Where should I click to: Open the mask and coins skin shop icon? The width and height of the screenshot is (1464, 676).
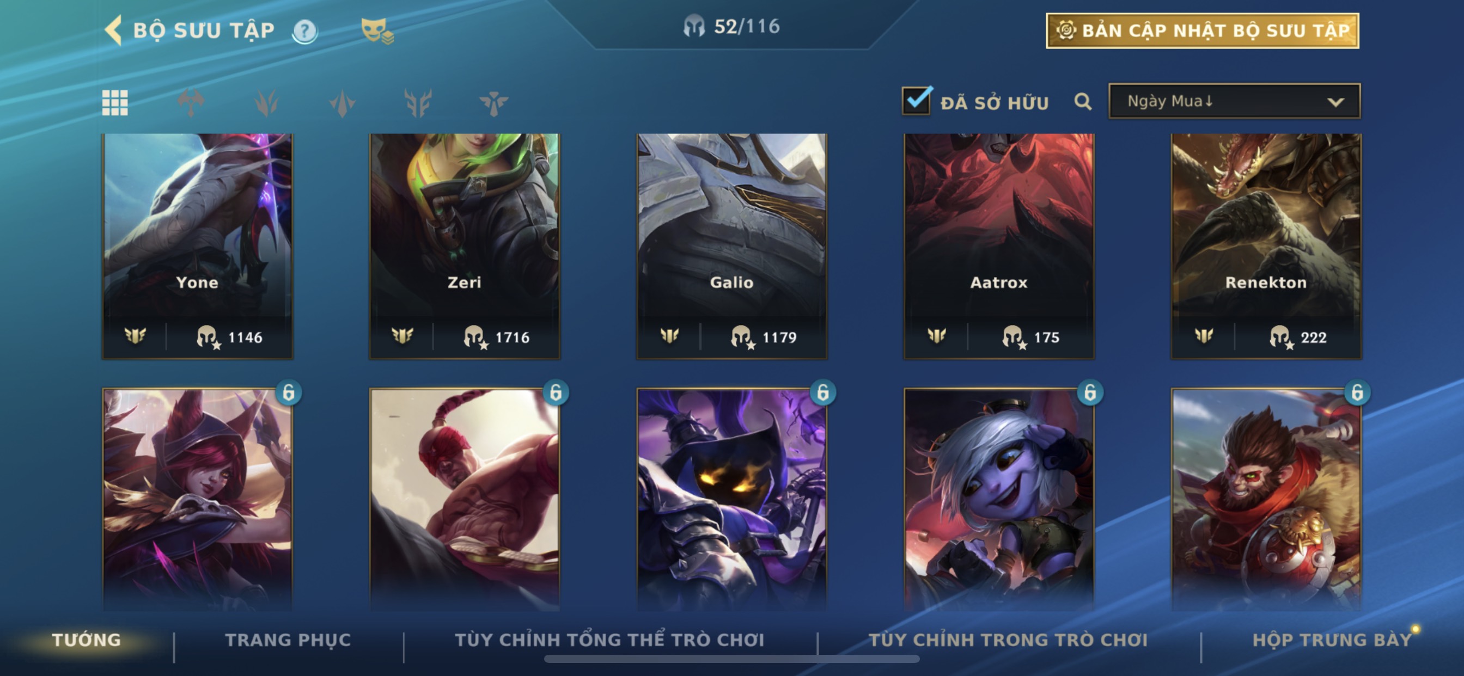pyautogui.click(x=377, y=30)
